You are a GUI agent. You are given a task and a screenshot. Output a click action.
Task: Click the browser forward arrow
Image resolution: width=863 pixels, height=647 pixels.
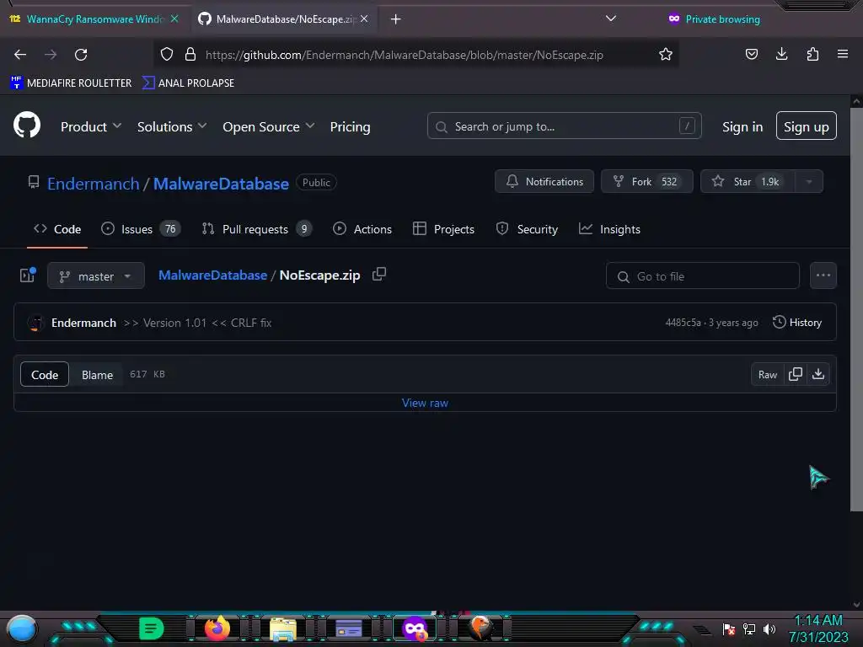pyautogui.click(x=51, y=55)
